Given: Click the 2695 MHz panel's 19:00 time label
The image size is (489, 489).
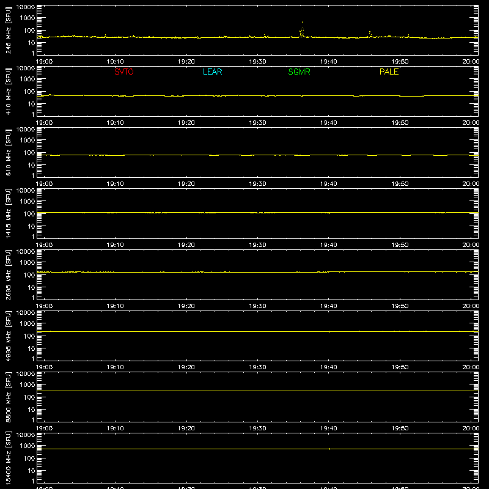Looking at the screenshot, I should click(x=44, y=306).
